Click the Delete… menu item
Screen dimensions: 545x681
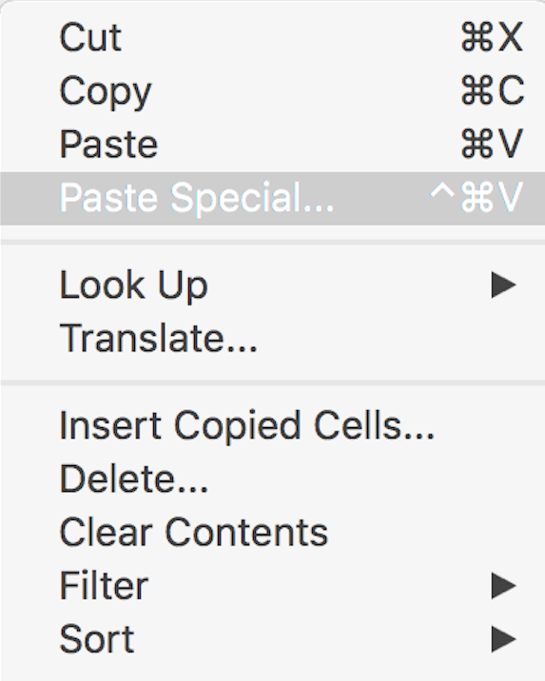tap(272, 479)
